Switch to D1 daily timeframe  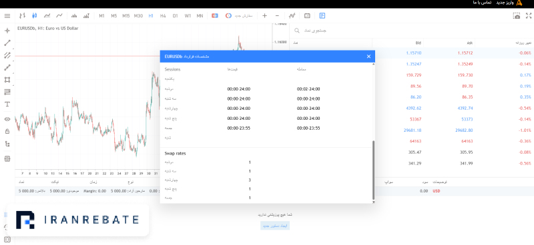(x=175, y=15)
